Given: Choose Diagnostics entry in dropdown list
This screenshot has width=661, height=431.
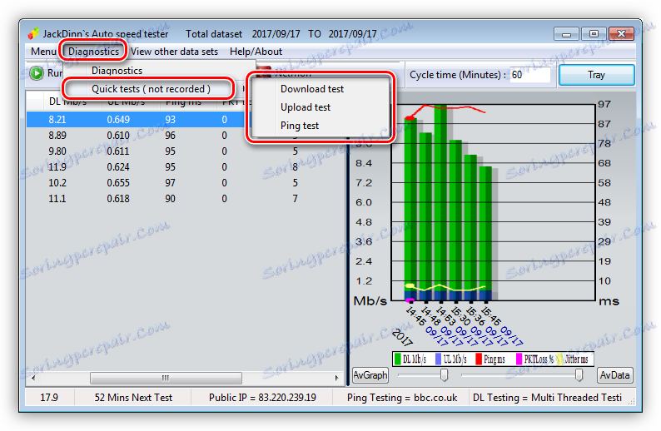Looking at the screenshot, I should (x=117, y=71).
